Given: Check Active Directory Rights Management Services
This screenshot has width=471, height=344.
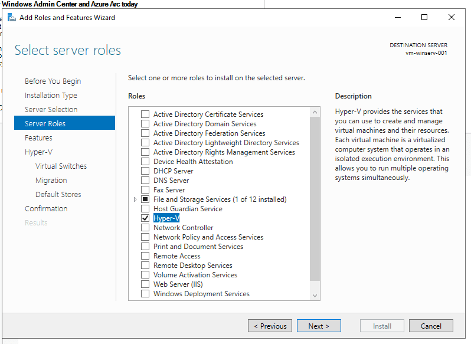Looking at the screenshot, I should click(x=145, y=152).
